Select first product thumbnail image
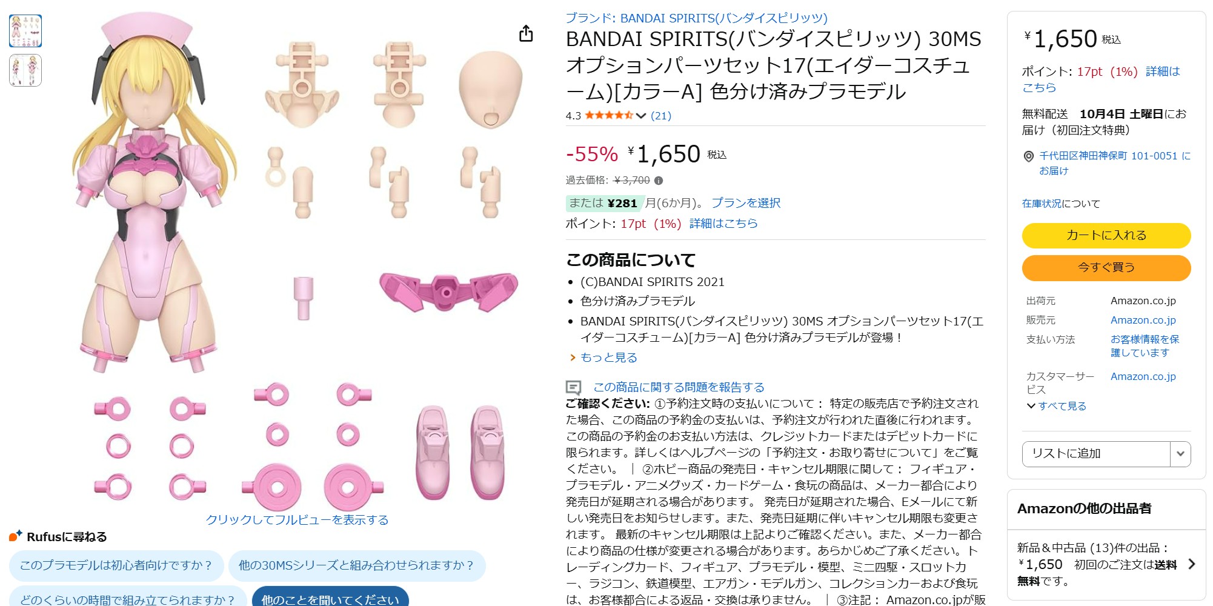1213x606 pixels. pos(25,31)
